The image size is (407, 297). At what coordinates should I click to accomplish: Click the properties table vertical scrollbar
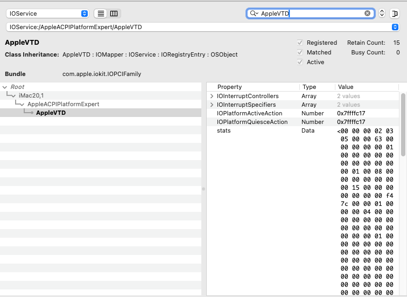[403, 125]
